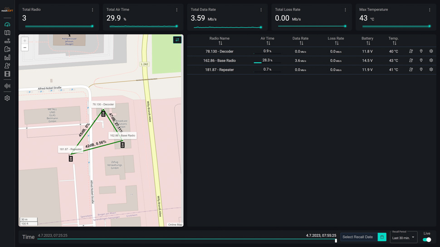Click the 45dB, 0% link label
Image resolution: width=440 pixels, height=247 pixels.
[x=84, y=130]
